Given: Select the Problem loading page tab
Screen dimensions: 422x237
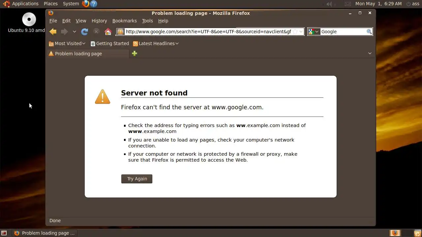Looking at the screenshot, I should click(x=88, y=54).
